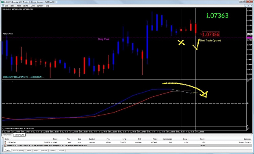Click the current price 1.07413 cell
254x154 pixels.
(x=154, y=142)
